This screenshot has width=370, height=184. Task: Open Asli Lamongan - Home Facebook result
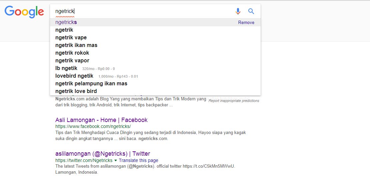click(x=101, y=120)
